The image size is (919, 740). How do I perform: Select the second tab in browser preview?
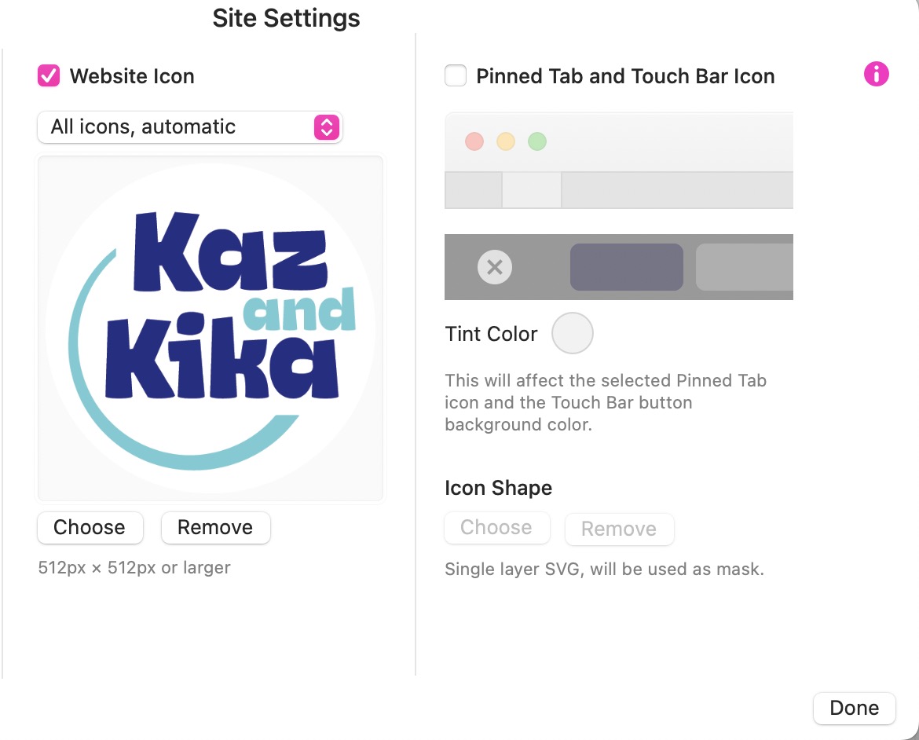532,190
